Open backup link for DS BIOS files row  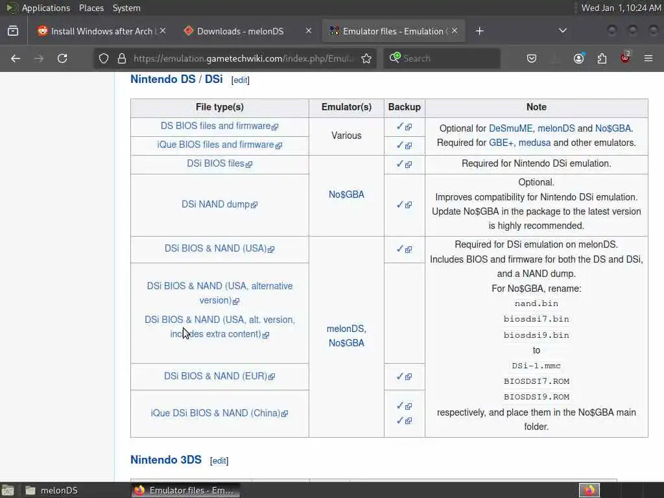coord(404,126)
